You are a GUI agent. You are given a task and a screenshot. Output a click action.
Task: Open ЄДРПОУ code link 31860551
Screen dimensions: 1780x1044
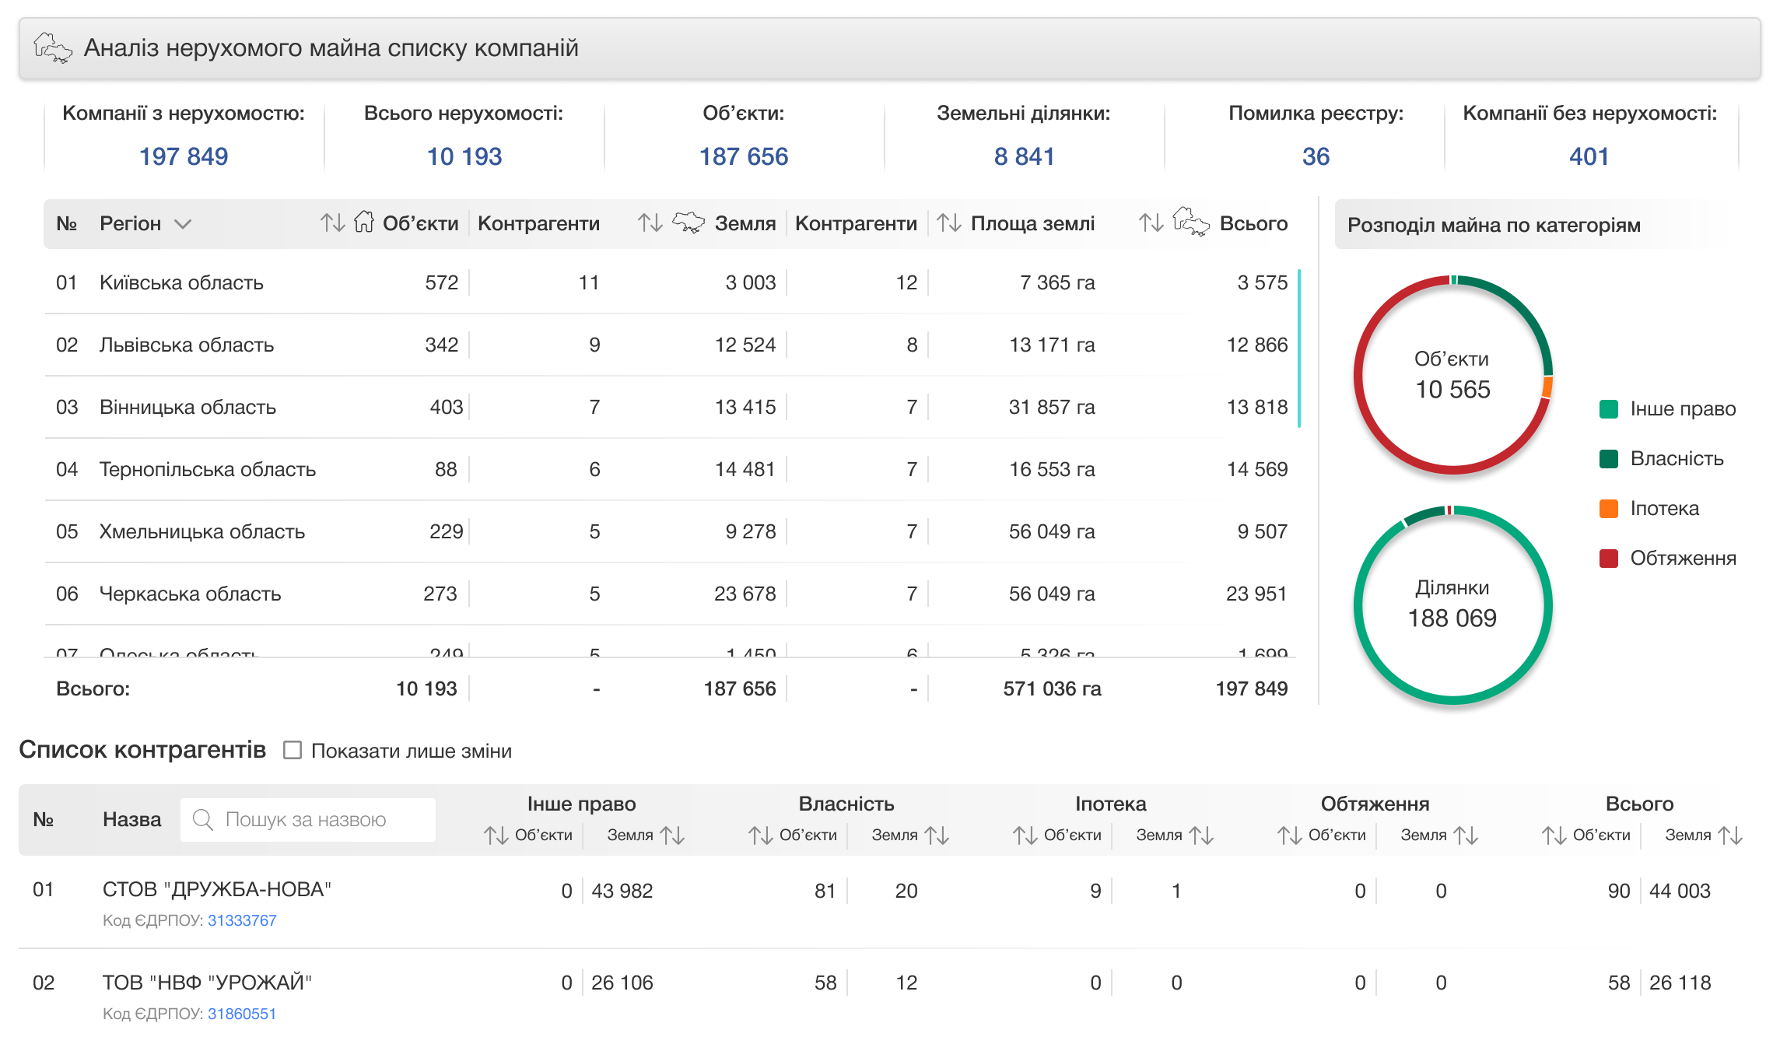tap(242, 1014)
